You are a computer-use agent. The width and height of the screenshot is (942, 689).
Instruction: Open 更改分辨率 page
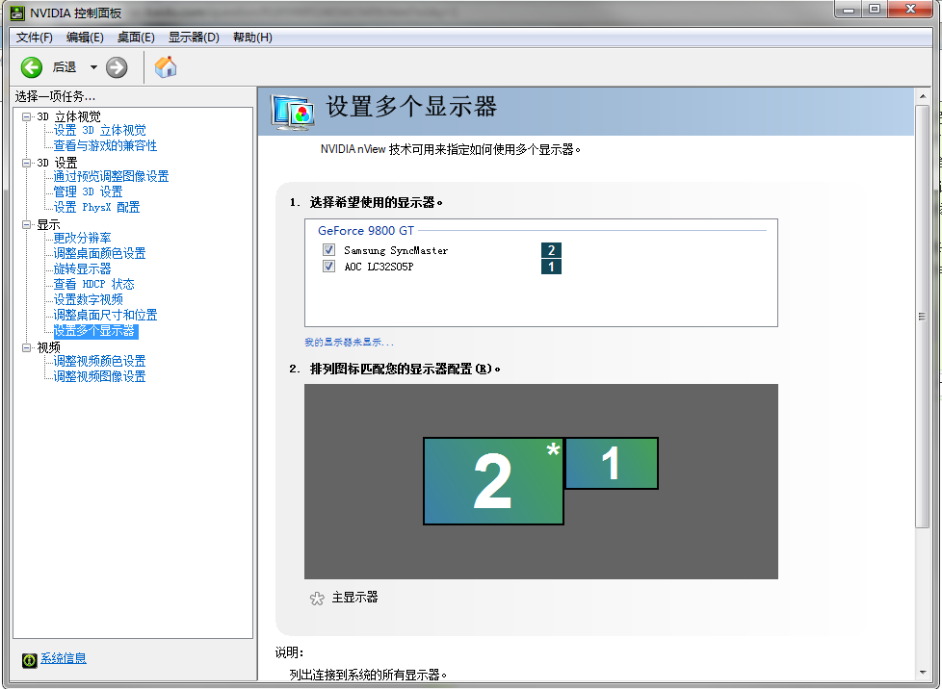(82, 239)
